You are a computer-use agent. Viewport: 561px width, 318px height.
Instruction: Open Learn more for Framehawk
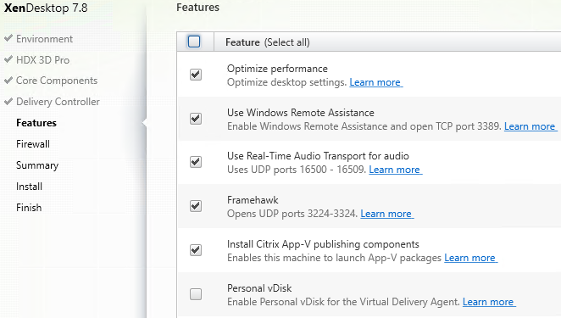tap(386, 214)
